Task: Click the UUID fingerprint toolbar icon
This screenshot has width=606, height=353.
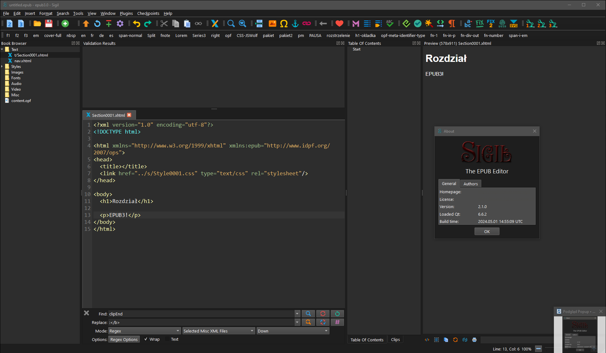Action: (x=502, y=24)
